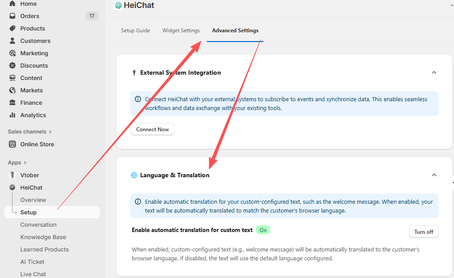This screenshot has height=278, width=454.
Task: Click the Home icon in sidebar
Action: click(12, 4)
